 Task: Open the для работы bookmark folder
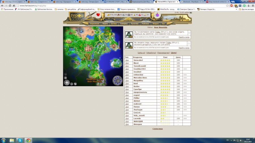click(71, 9)
